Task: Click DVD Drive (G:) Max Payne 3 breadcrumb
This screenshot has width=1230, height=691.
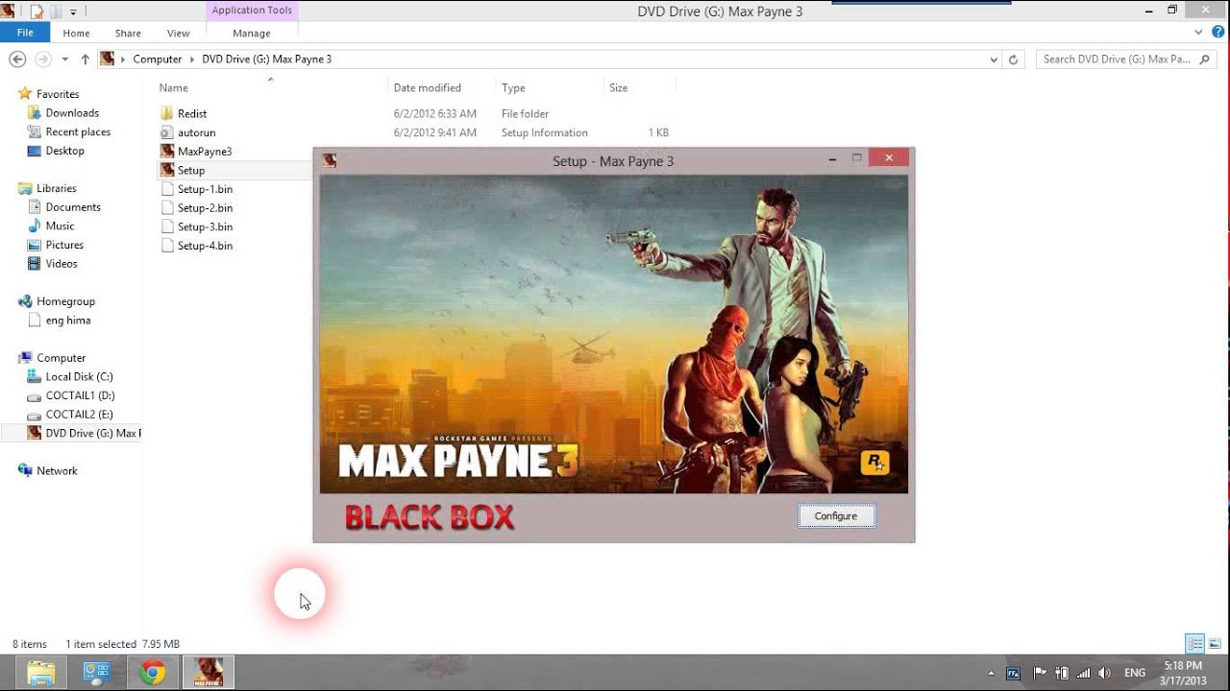Action: pyautogui.click(x=266, y=59)
